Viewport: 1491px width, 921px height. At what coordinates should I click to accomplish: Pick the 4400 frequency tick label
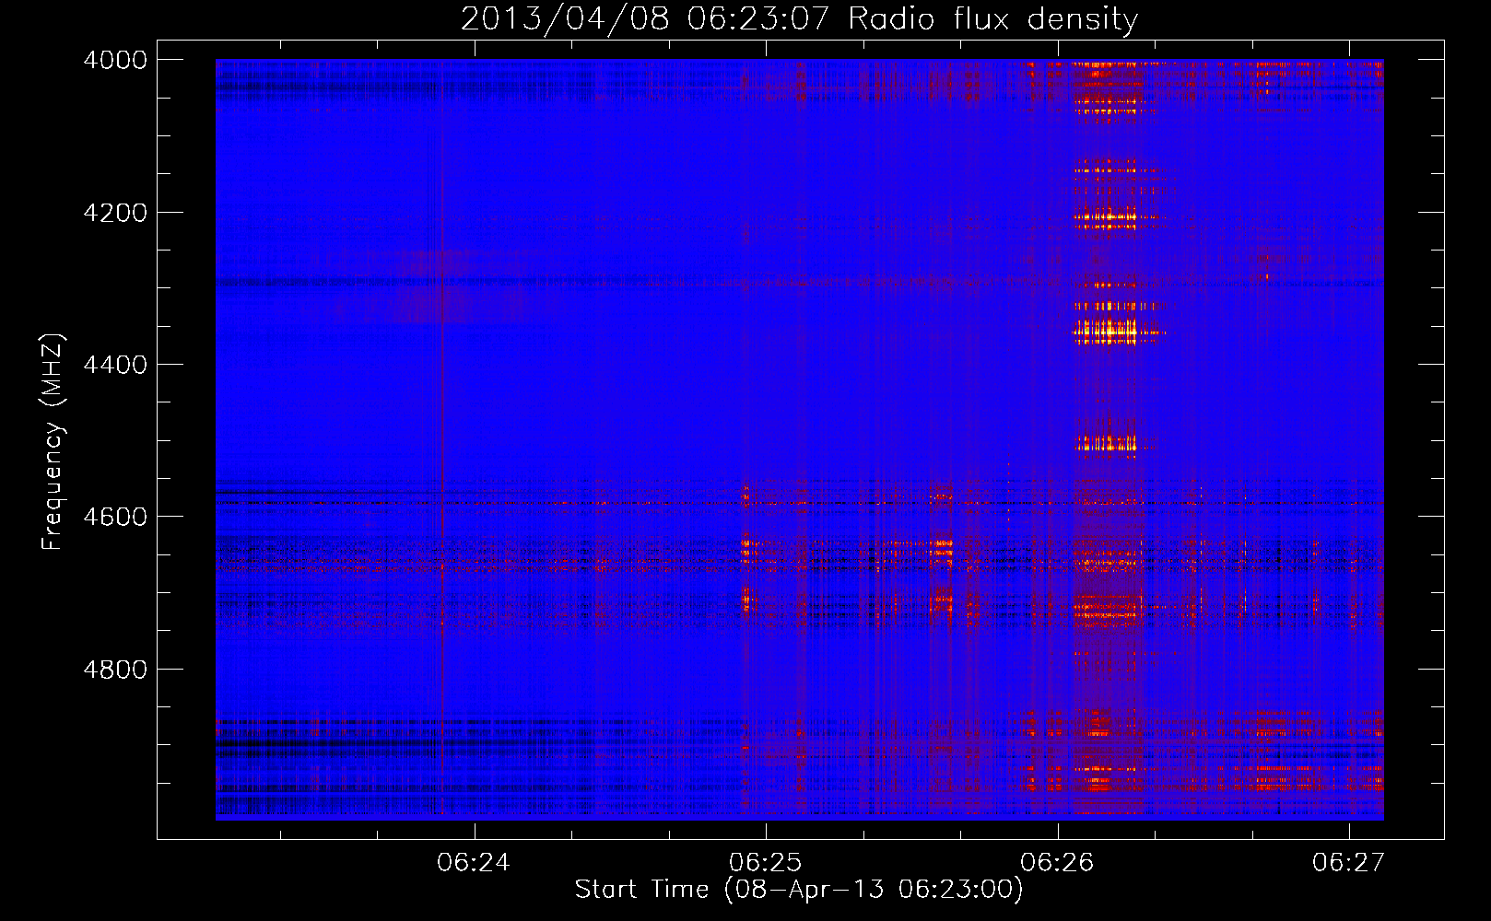click(x=115, y=365)
